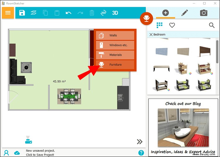
Task: Save the project with the floppy disk icon
Action: (22, 13)
